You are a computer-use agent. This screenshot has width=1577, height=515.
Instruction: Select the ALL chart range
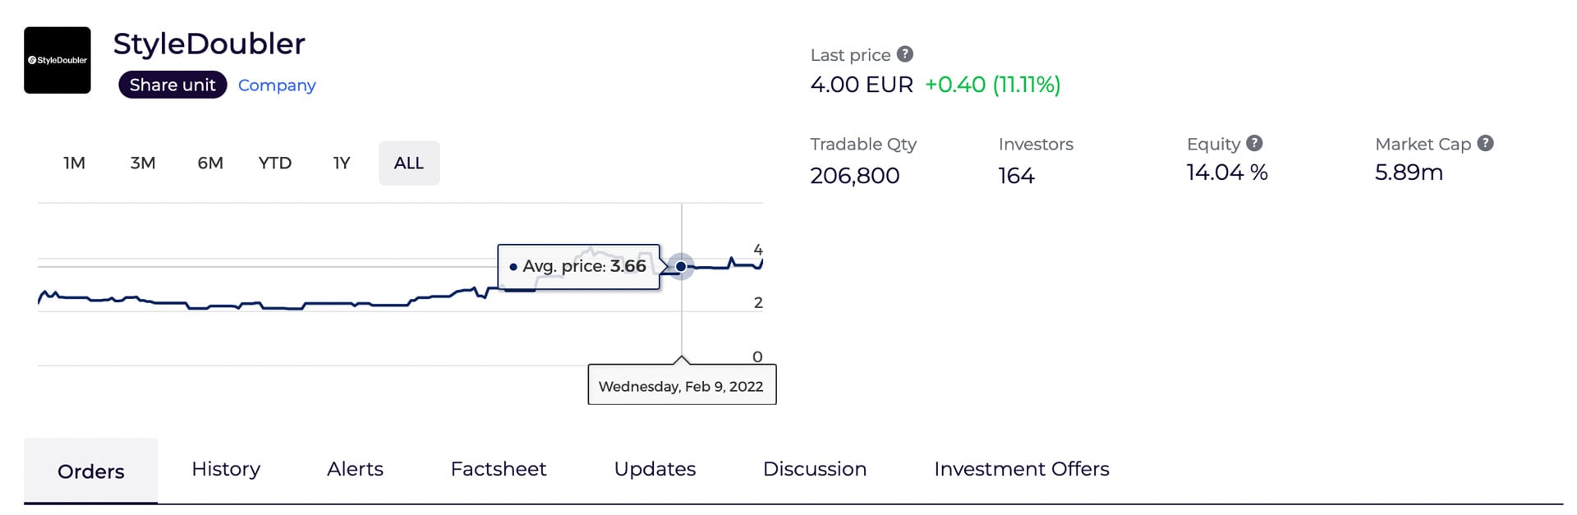pyautogui.click(x=409, y=163)
